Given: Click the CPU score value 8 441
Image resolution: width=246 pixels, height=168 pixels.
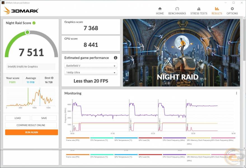Looking at the screenshot, I should point(91,45).
